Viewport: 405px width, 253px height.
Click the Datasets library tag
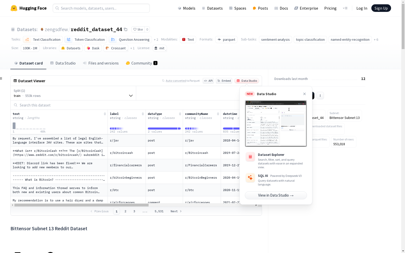click(x=71, y=48)
